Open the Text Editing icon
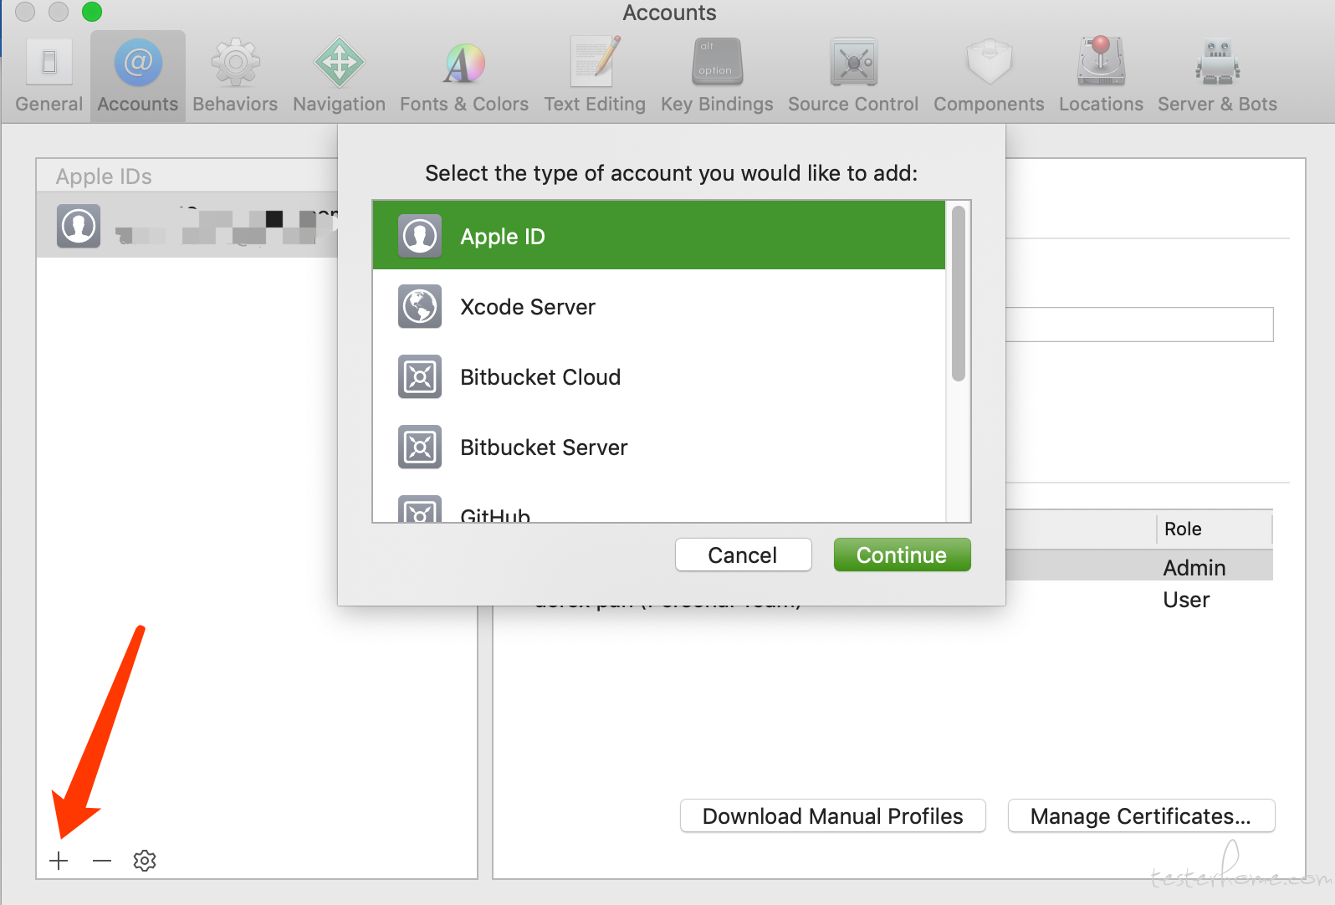Screen dimensions: 1335x905 [595, 62]
